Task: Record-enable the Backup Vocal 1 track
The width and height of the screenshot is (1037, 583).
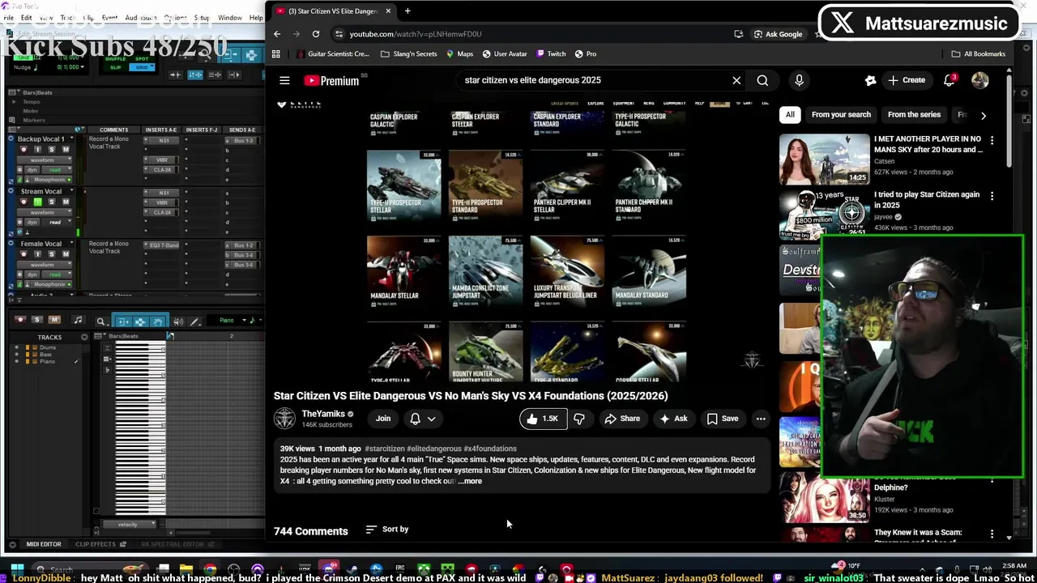Action: pos(23,150)
